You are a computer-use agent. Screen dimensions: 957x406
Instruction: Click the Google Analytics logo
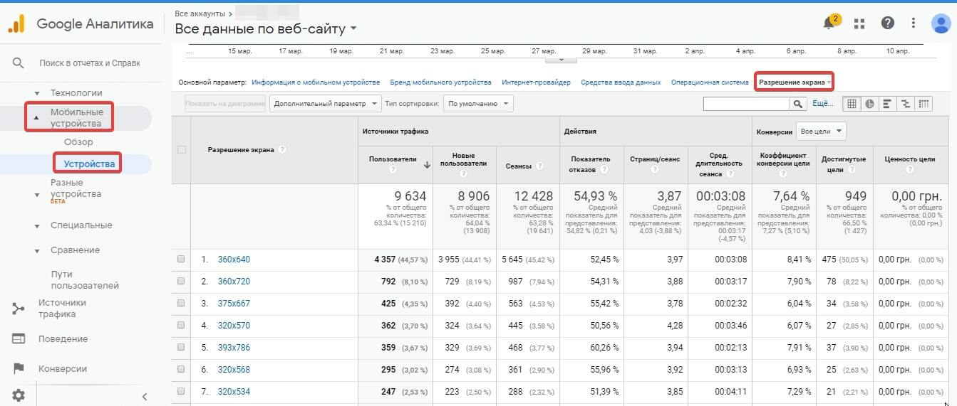coord(16,23)
